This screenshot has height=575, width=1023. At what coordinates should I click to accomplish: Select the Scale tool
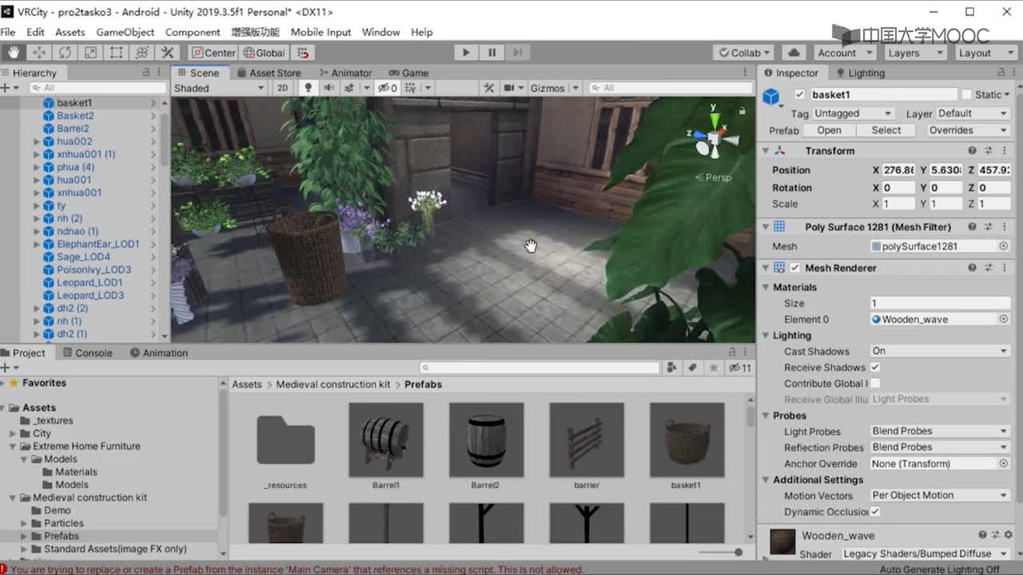coord(90,53)
